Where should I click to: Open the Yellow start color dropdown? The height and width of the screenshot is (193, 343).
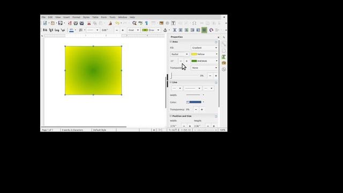tap(204, 54)
